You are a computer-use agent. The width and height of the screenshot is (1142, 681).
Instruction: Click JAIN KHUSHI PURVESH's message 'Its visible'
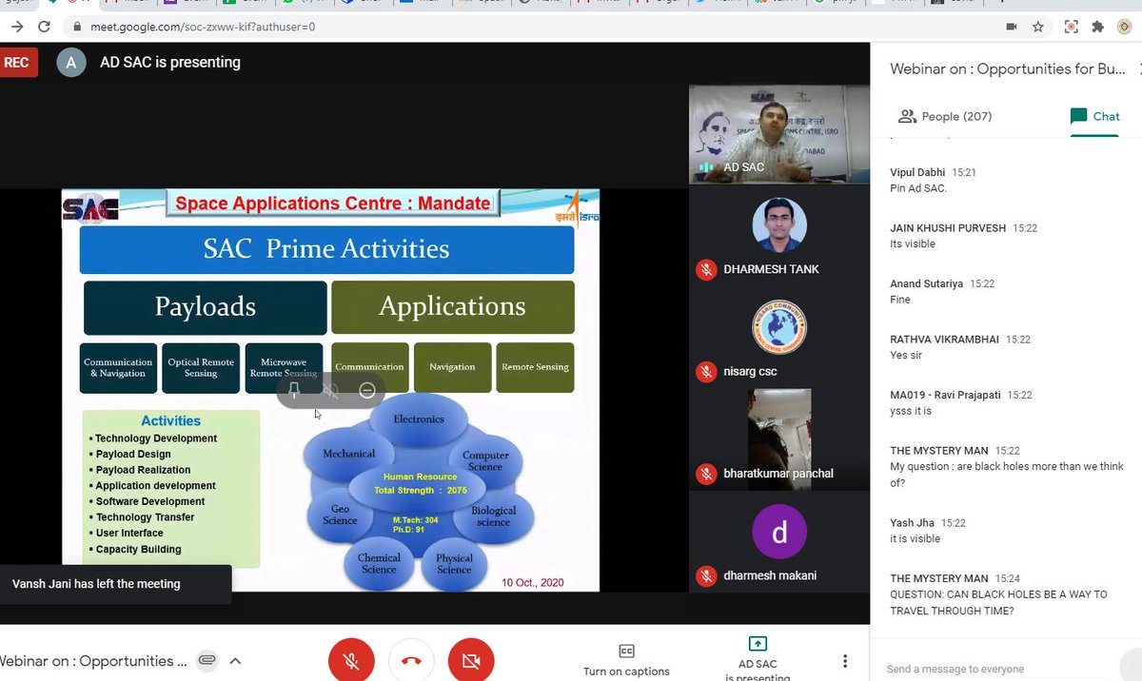913,243
